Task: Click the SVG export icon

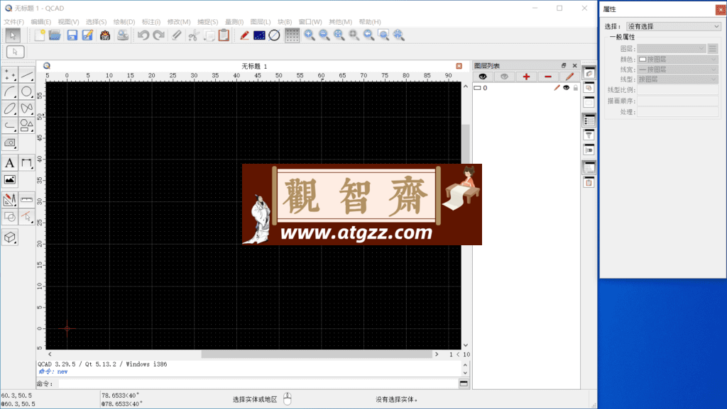Action: (x=105, y=35)
